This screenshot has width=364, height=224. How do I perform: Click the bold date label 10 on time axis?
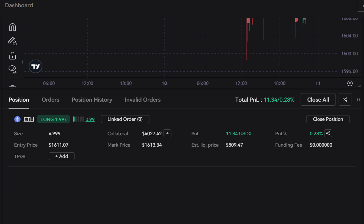[164, 83]
